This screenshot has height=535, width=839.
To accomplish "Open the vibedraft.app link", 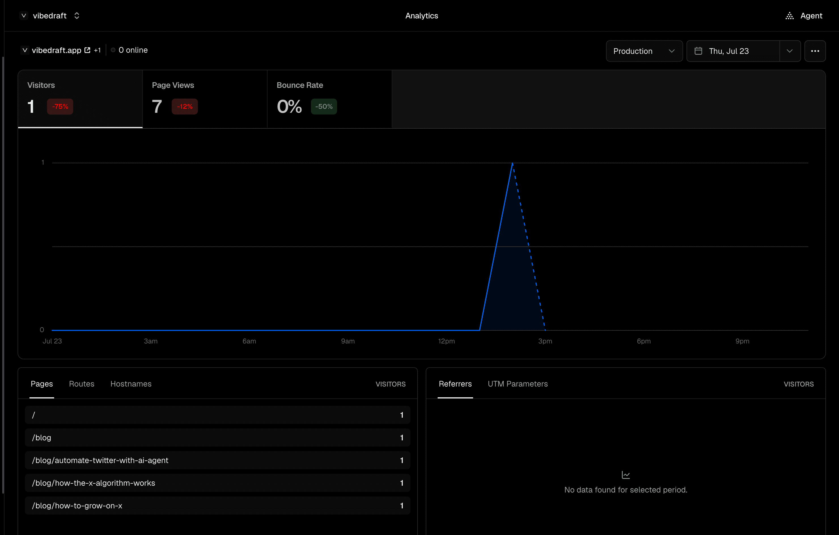I will [x=56, y=50].
